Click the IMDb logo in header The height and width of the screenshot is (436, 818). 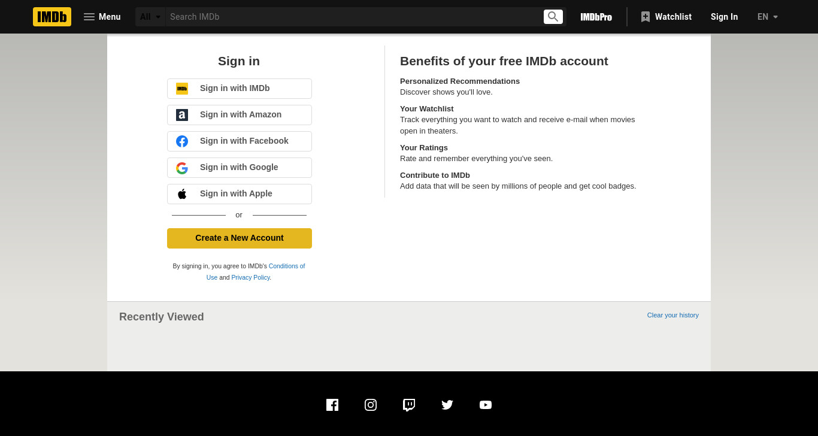click(x=52, y=17)
